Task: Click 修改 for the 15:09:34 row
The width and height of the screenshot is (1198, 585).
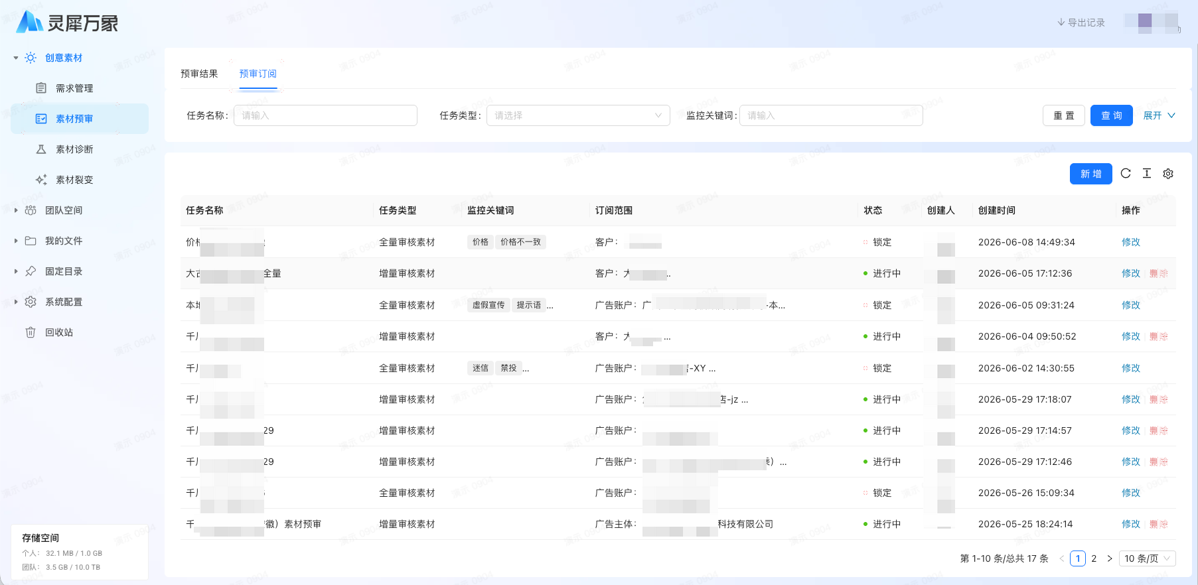Action: 1131,493
